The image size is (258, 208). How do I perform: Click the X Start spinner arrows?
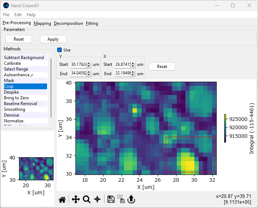click(133, 65)
